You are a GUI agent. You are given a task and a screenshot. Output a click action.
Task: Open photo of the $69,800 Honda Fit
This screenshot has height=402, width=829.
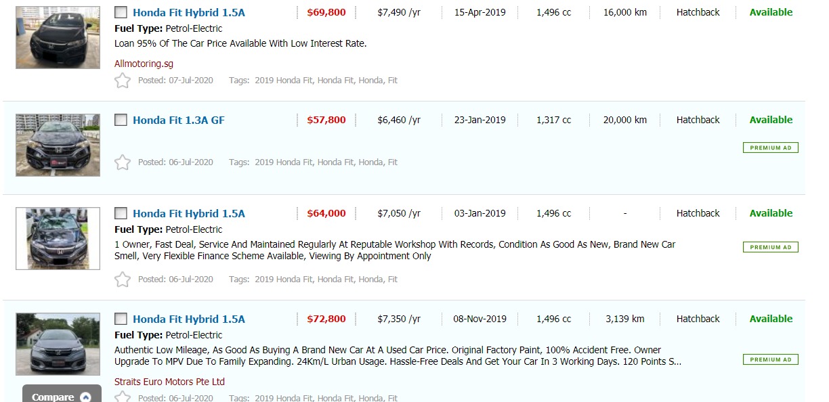point(58,37)
